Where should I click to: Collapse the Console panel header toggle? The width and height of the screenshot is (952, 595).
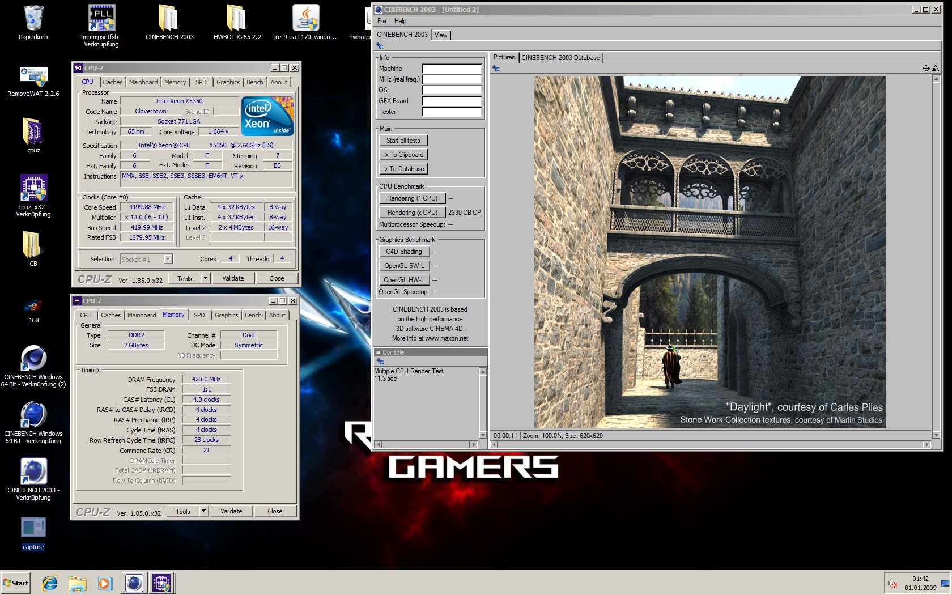[378, 352]
